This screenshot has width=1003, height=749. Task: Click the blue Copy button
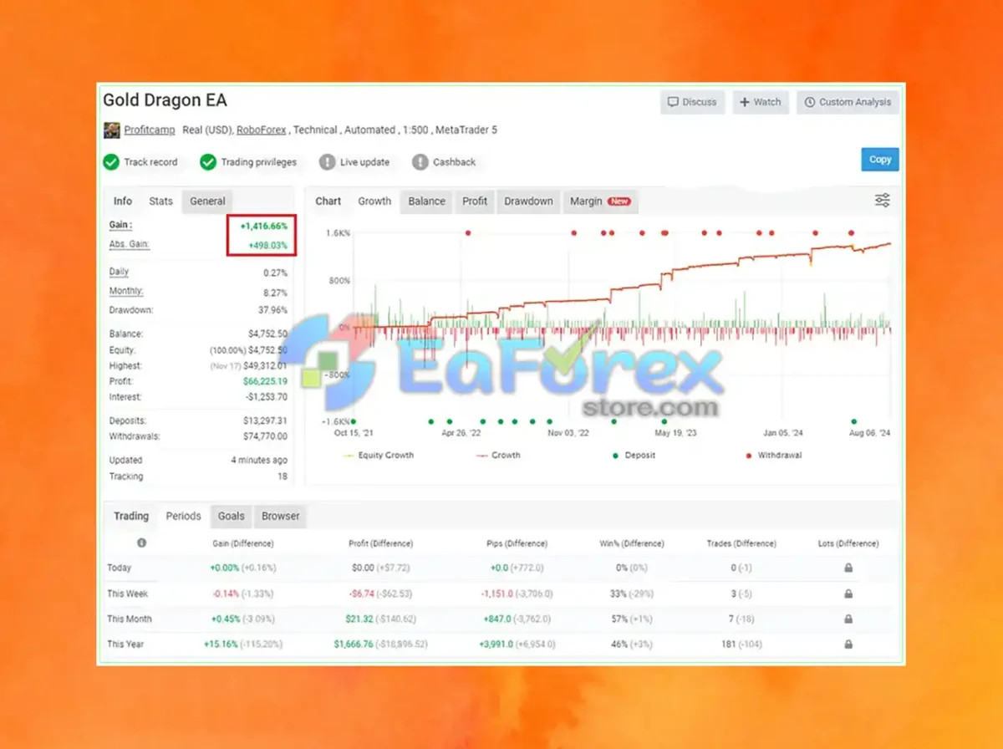(x=880, y=160)
